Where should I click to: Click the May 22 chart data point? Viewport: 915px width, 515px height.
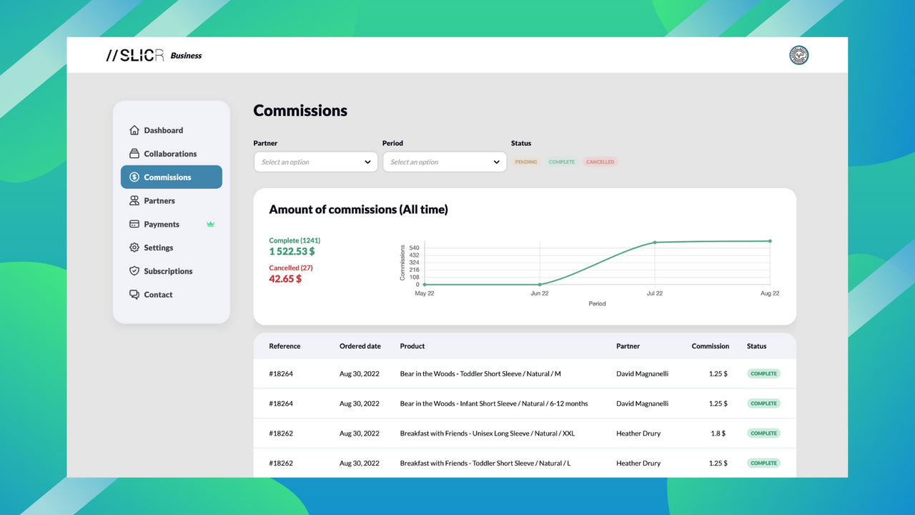click(425, 285)
